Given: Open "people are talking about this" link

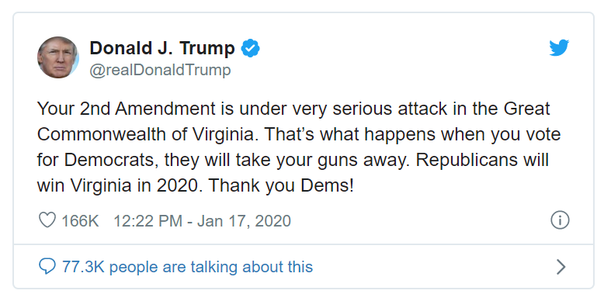Looking at the screenshot, I should [211, 267].
